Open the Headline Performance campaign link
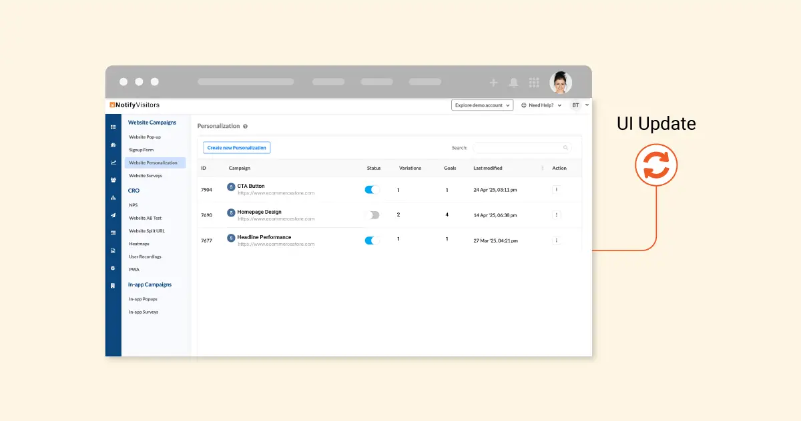The width and height of the screenshot is (801, 421). [x=264, y=237]
